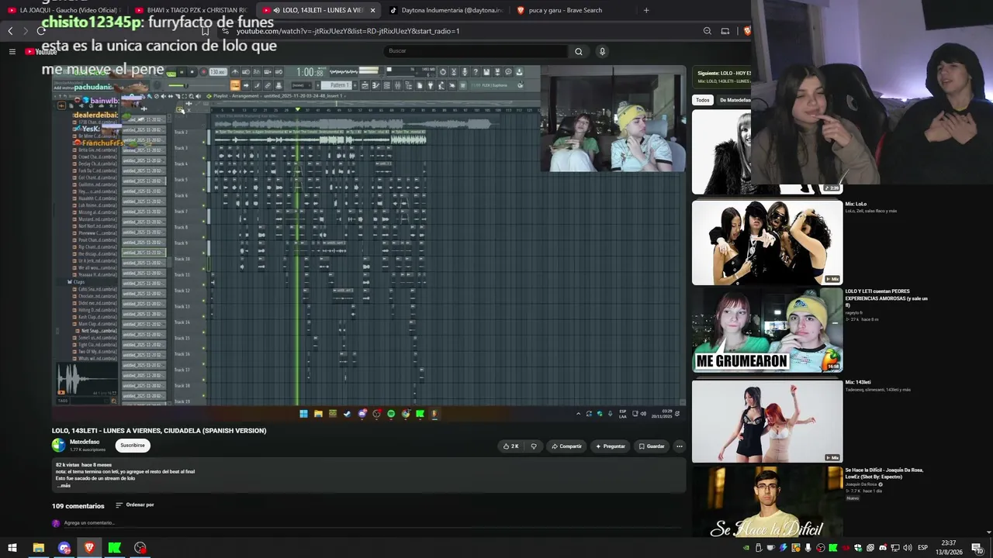993x558 pixels.
Task: Save the video with Guardar
Action: pyautogui.click(x=652, y=446)
